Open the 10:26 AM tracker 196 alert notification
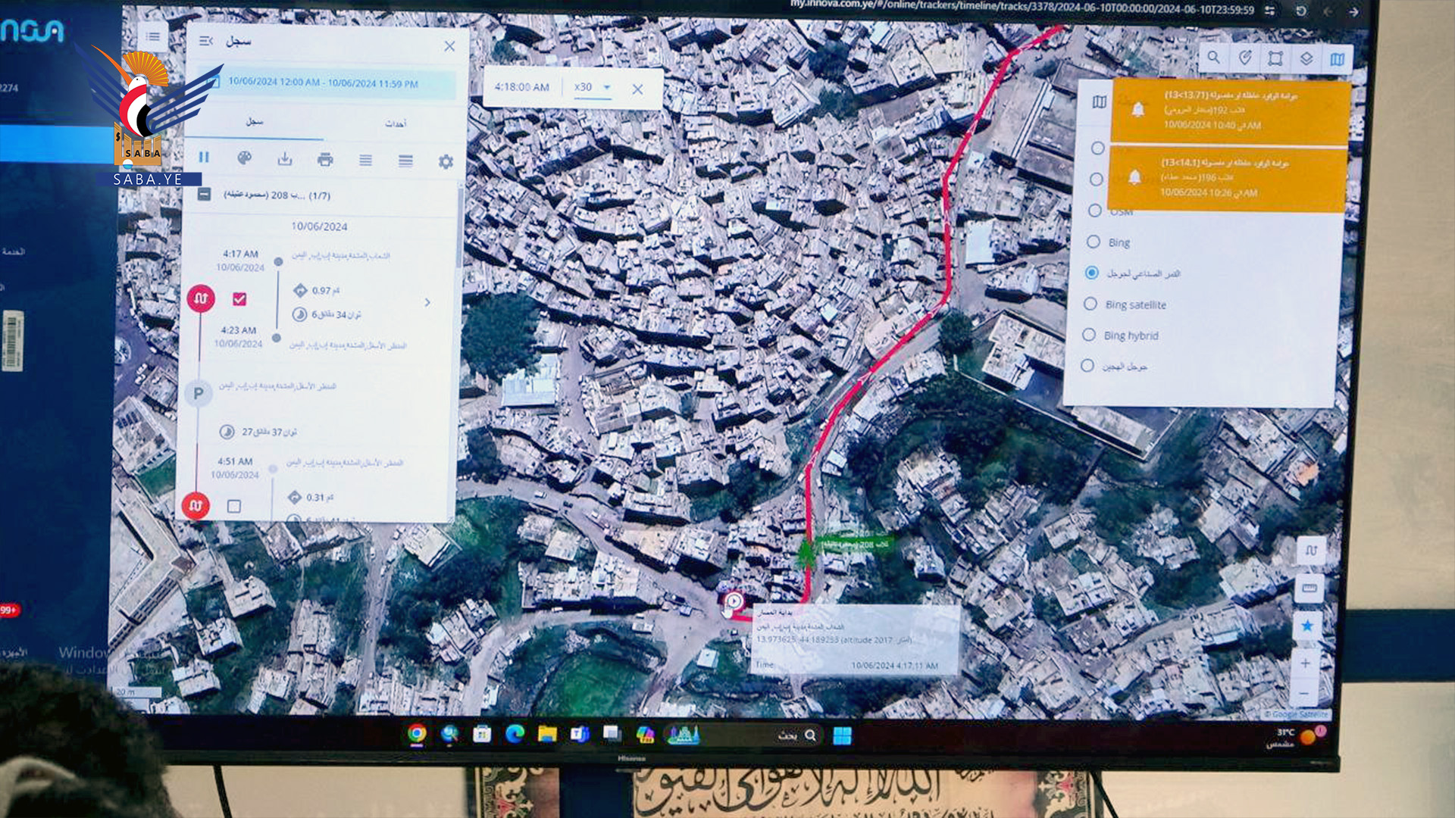The width and height of the screenshot is (1455, 818). pos(1227,179)
